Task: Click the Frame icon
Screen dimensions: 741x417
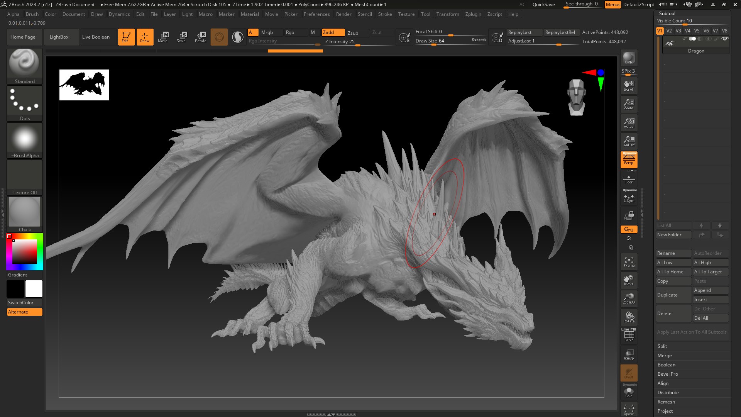Action: [x=629, y=262]
